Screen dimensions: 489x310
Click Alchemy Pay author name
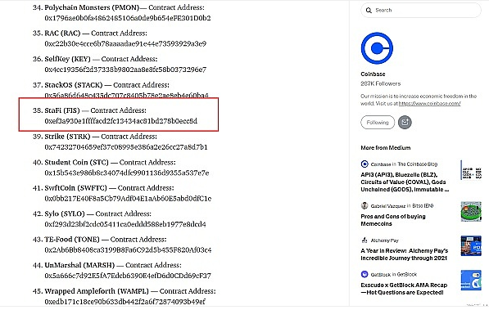tap(384, 240)
